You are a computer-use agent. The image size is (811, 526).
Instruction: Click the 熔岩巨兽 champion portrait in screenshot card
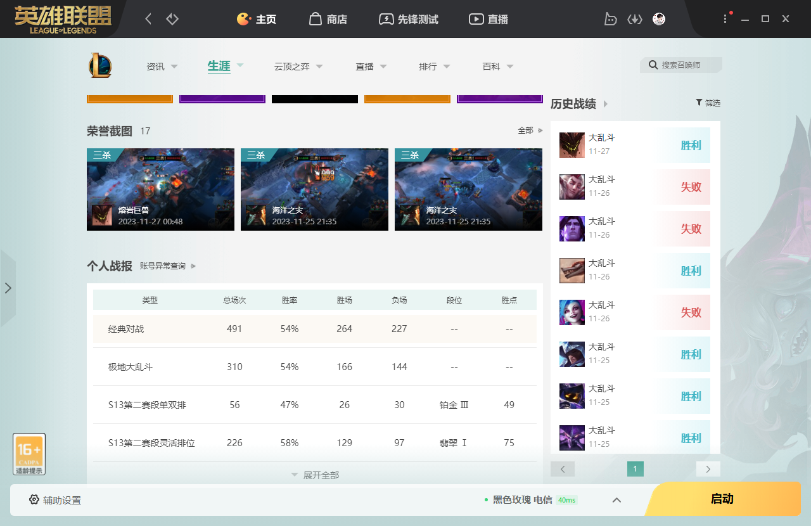[102, 215]
